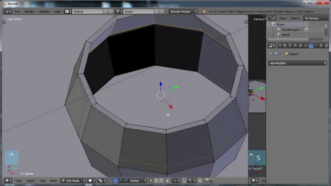The image size is (331, 186).
Task: Toggle snap during transform magnet button
Action: [x=184, y=181]
